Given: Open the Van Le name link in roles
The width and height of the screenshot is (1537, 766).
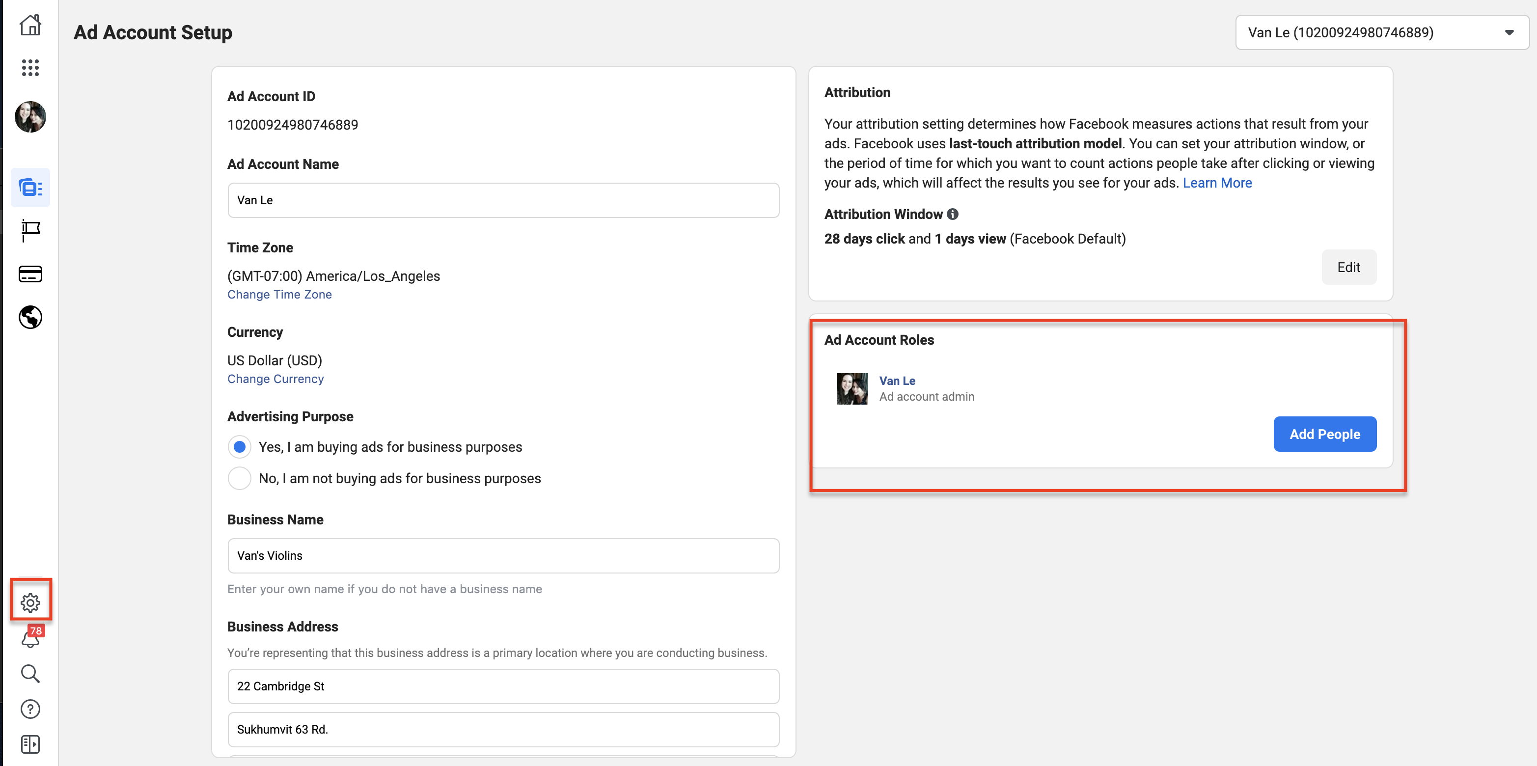Looking at the screenshot, I should tap(897, 381).
